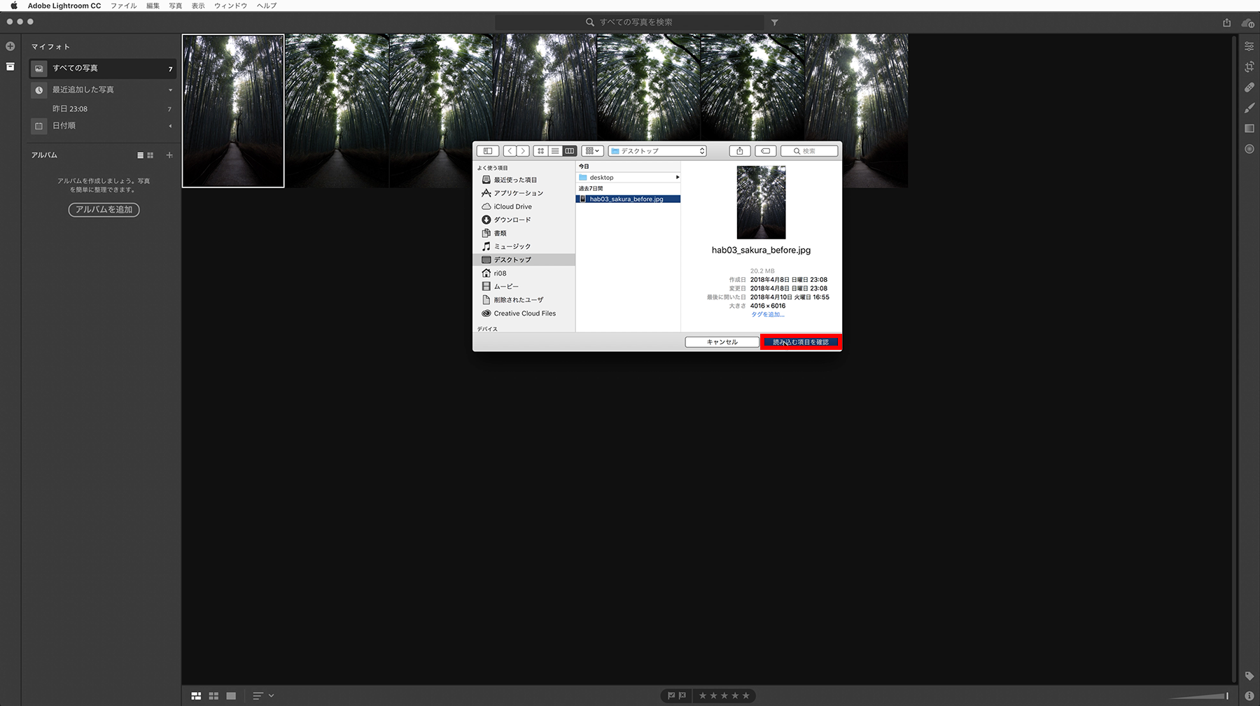Click 読み込む項目を確認 button
1260x706 pixels.
(x=801, y=342)
